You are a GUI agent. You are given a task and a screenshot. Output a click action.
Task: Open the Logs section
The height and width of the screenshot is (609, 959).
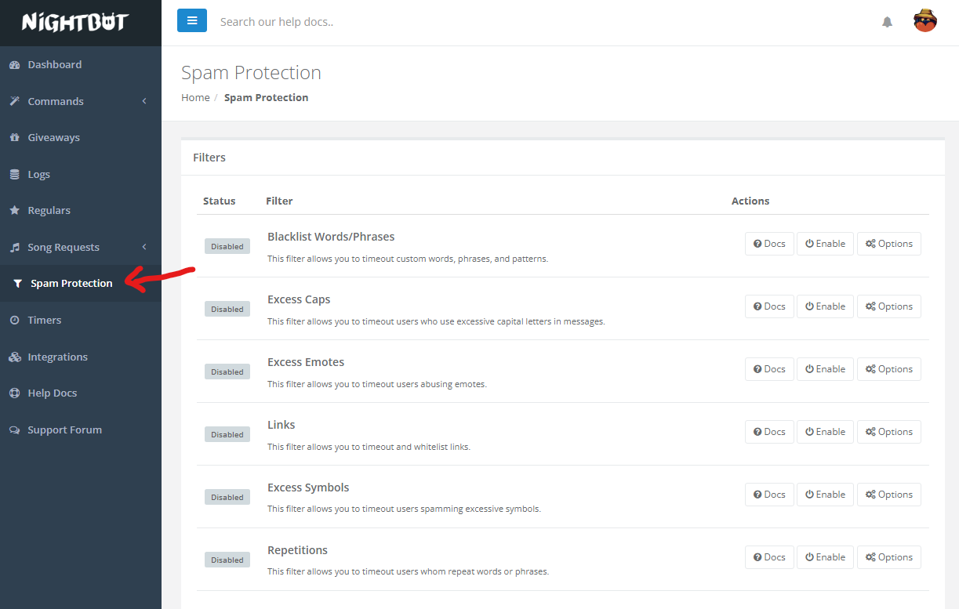click(x=81, y=175)
